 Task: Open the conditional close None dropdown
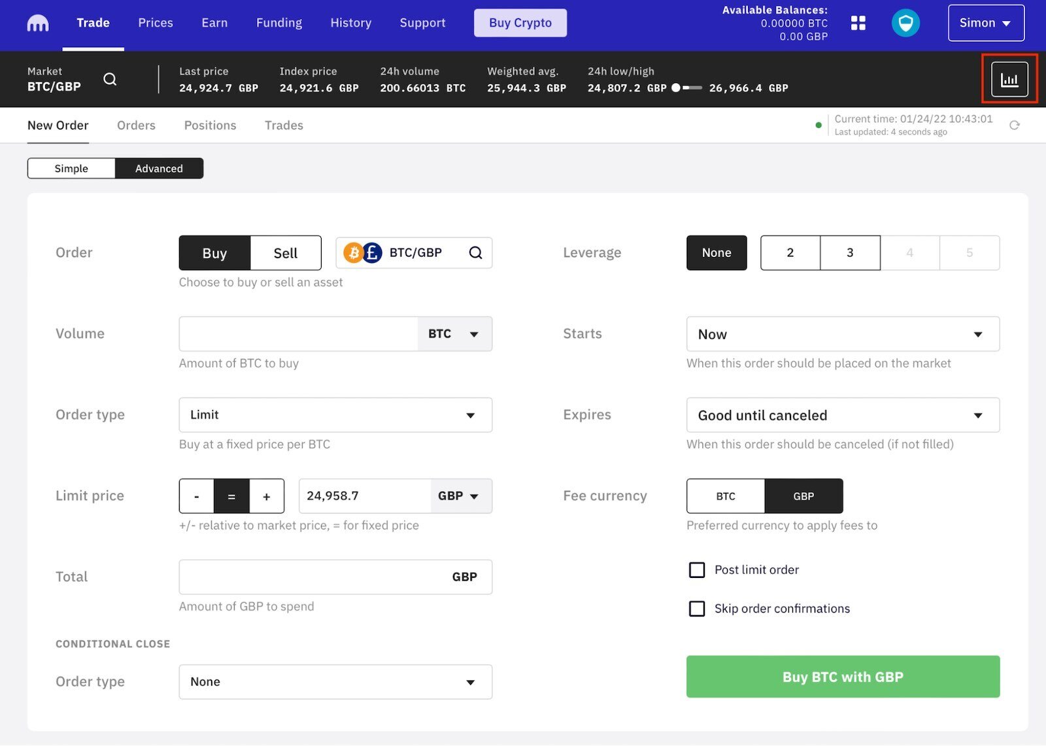(x=335, y=682)
